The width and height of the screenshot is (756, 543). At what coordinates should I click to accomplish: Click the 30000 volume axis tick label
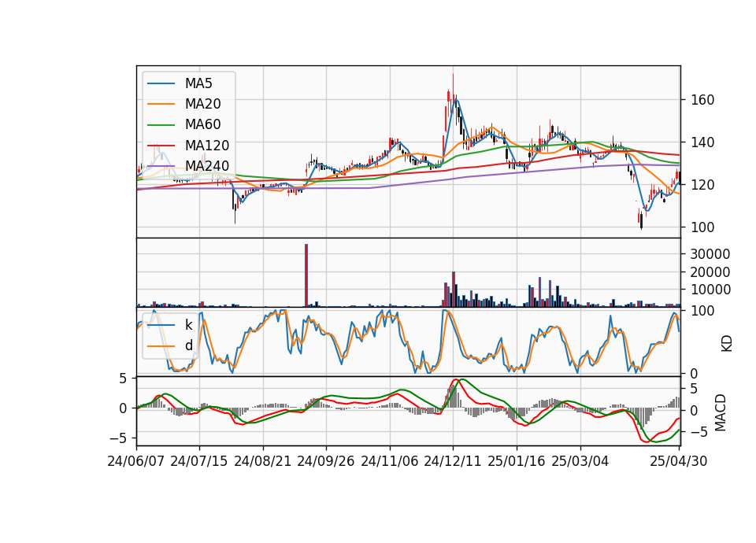pyautogui.click(x=710, y=254)
